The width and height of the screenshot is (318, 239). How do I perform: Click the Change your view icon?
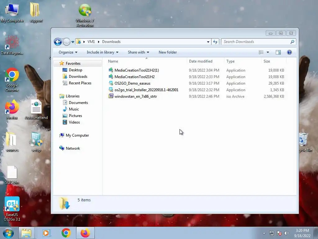pyautogui.click(x=261, y=52)
